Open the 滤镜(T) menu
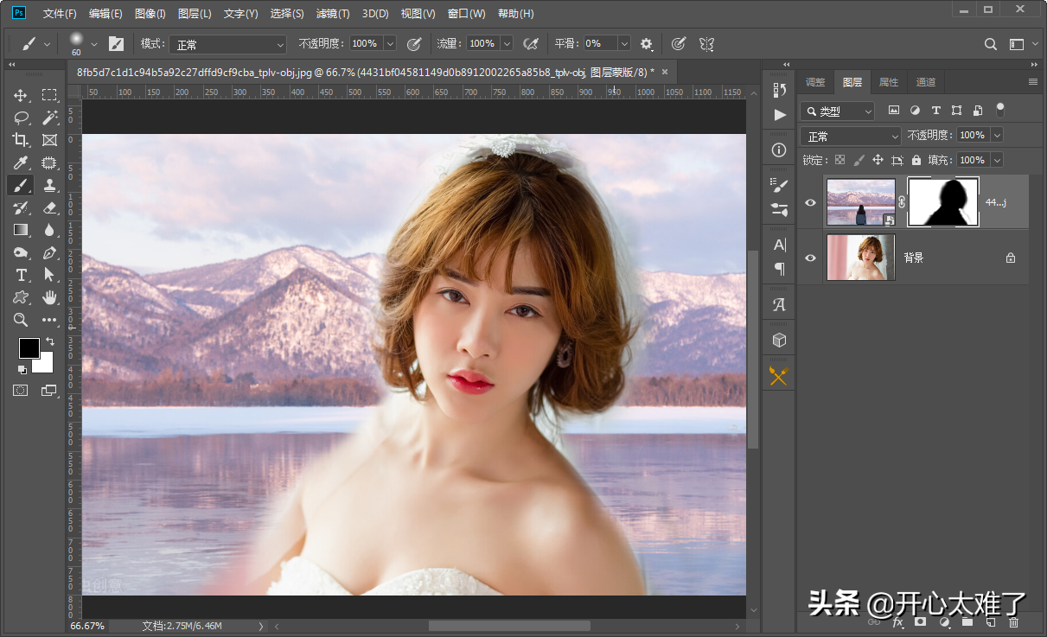The image size is (1047, 637). coord(333,14)
